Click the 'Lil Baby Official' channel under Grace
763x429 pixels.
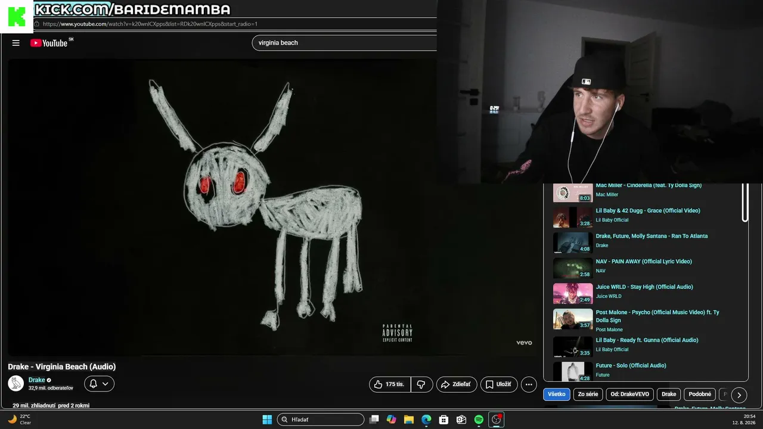tap(612, 220)
